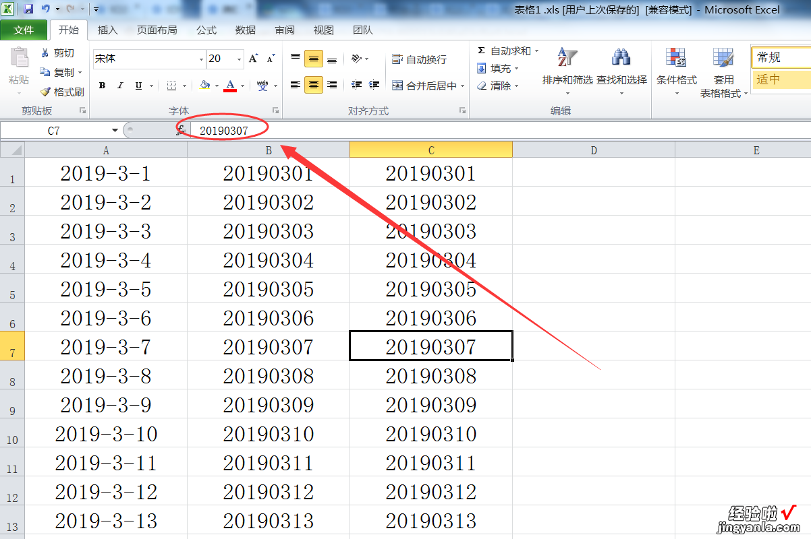Set Top Align for cells

(295, 59)
